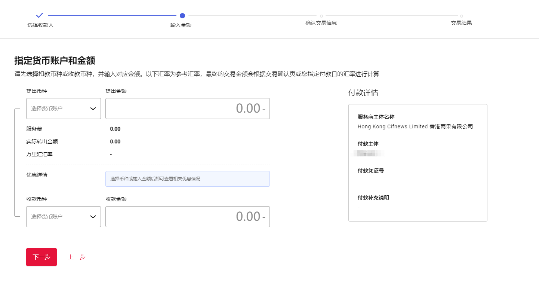Go back via the 上一步 link
This screenshot has height=293, width=539.
click(77, 257)
